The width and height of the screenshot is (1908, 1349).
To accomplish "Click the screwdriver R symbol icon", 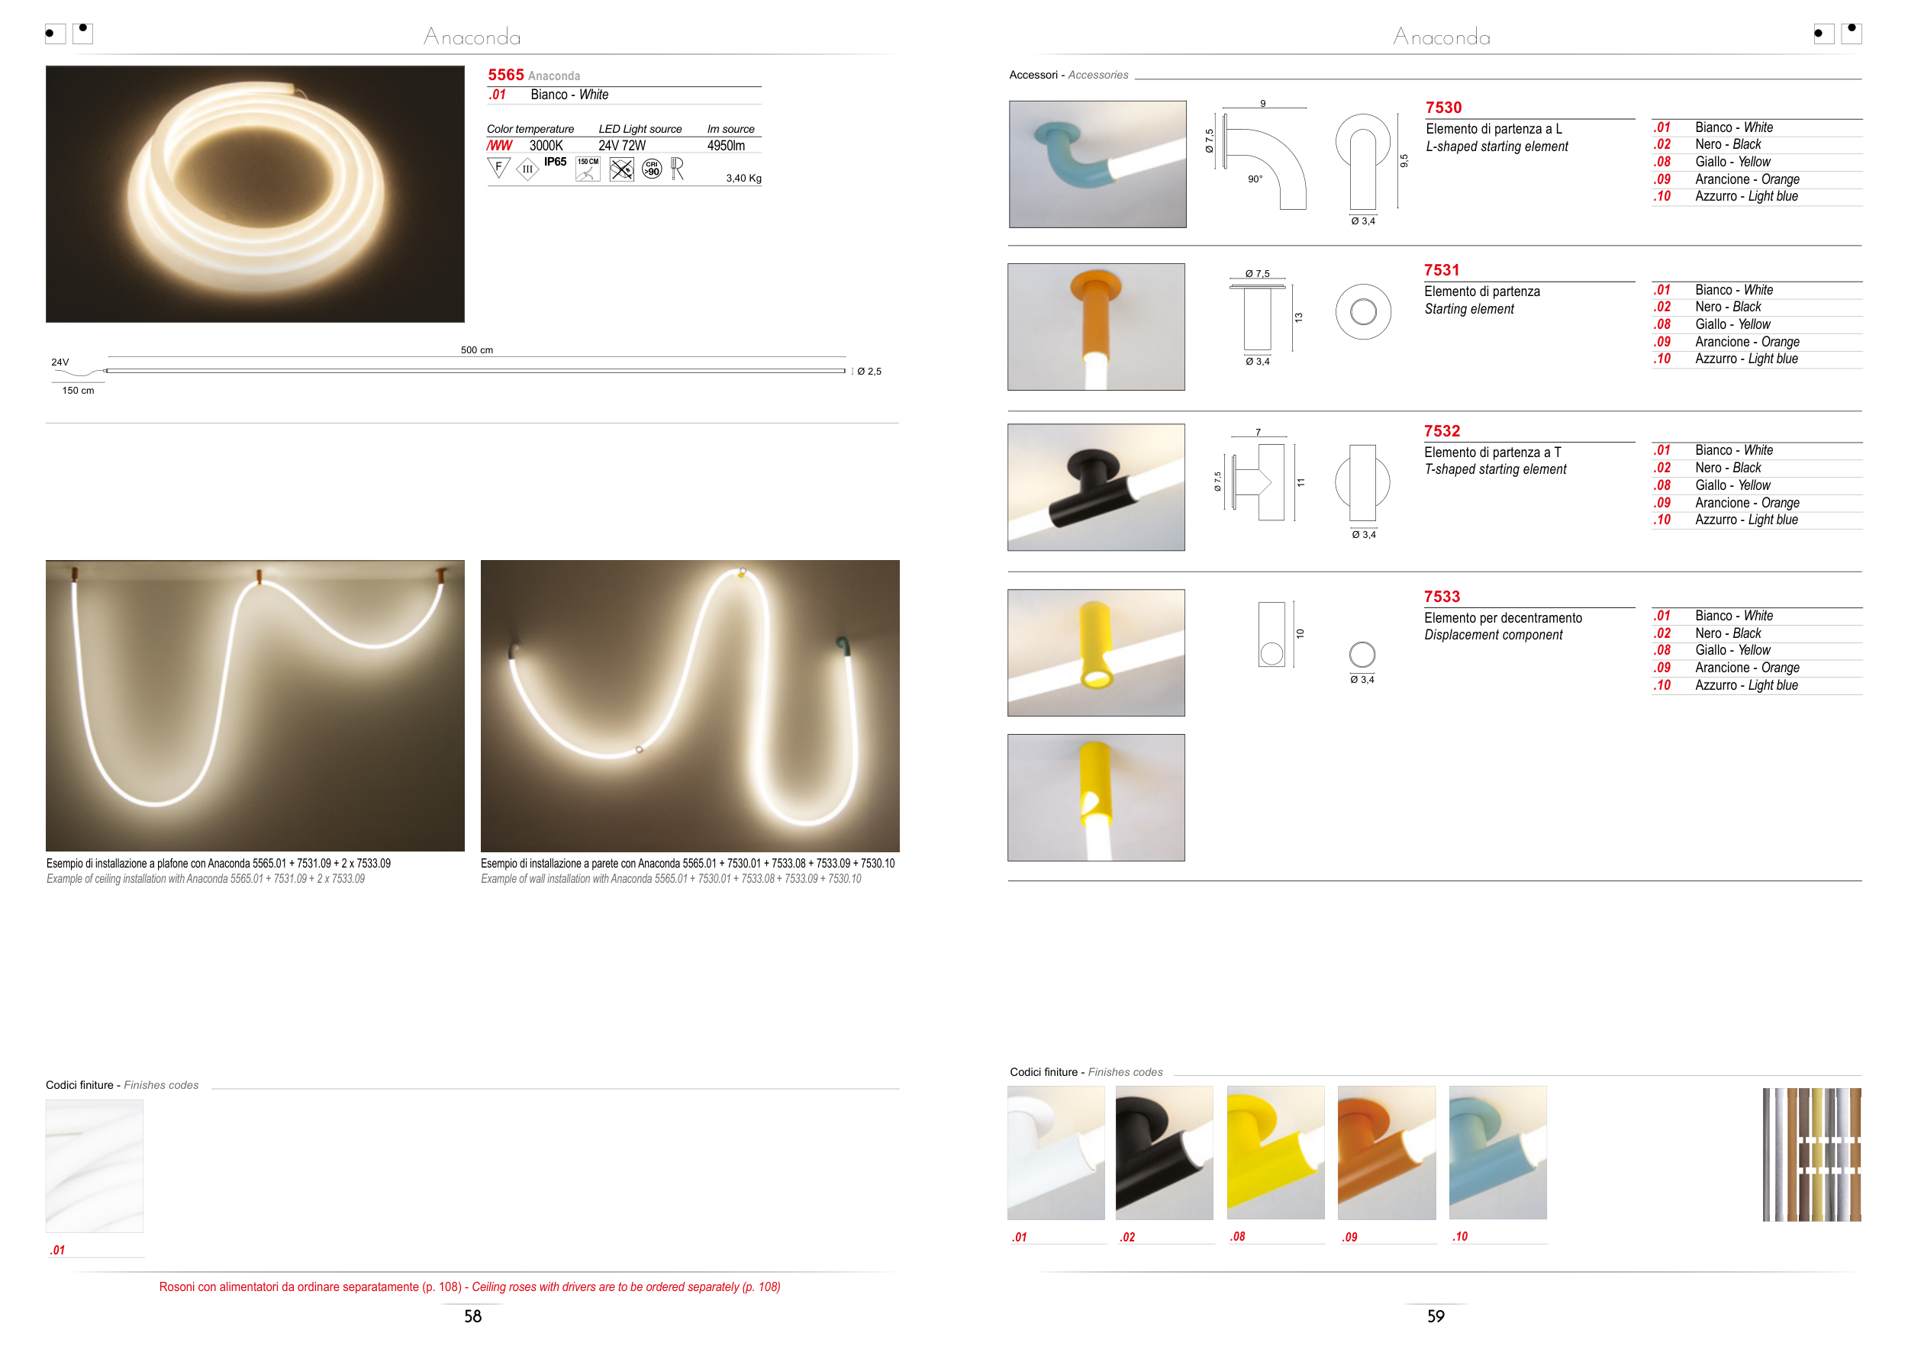I will click(677, 169).
